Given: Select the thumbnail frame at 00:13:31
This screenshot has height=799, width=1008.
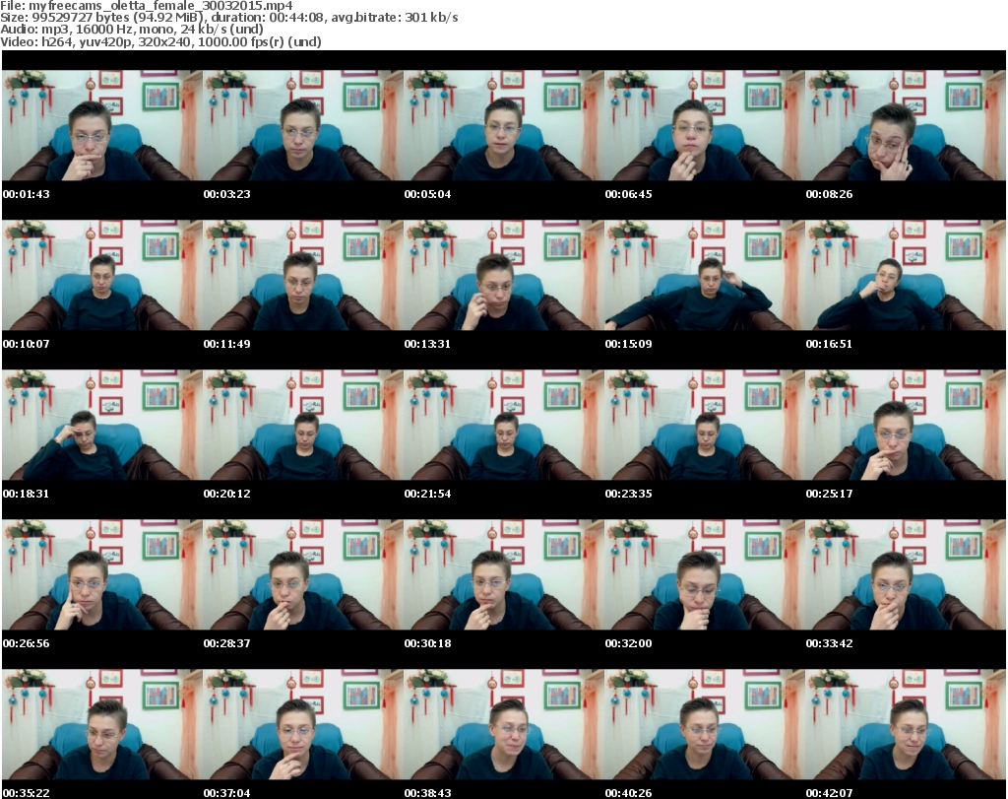Looking at the screenshot, I should point(504,275).
